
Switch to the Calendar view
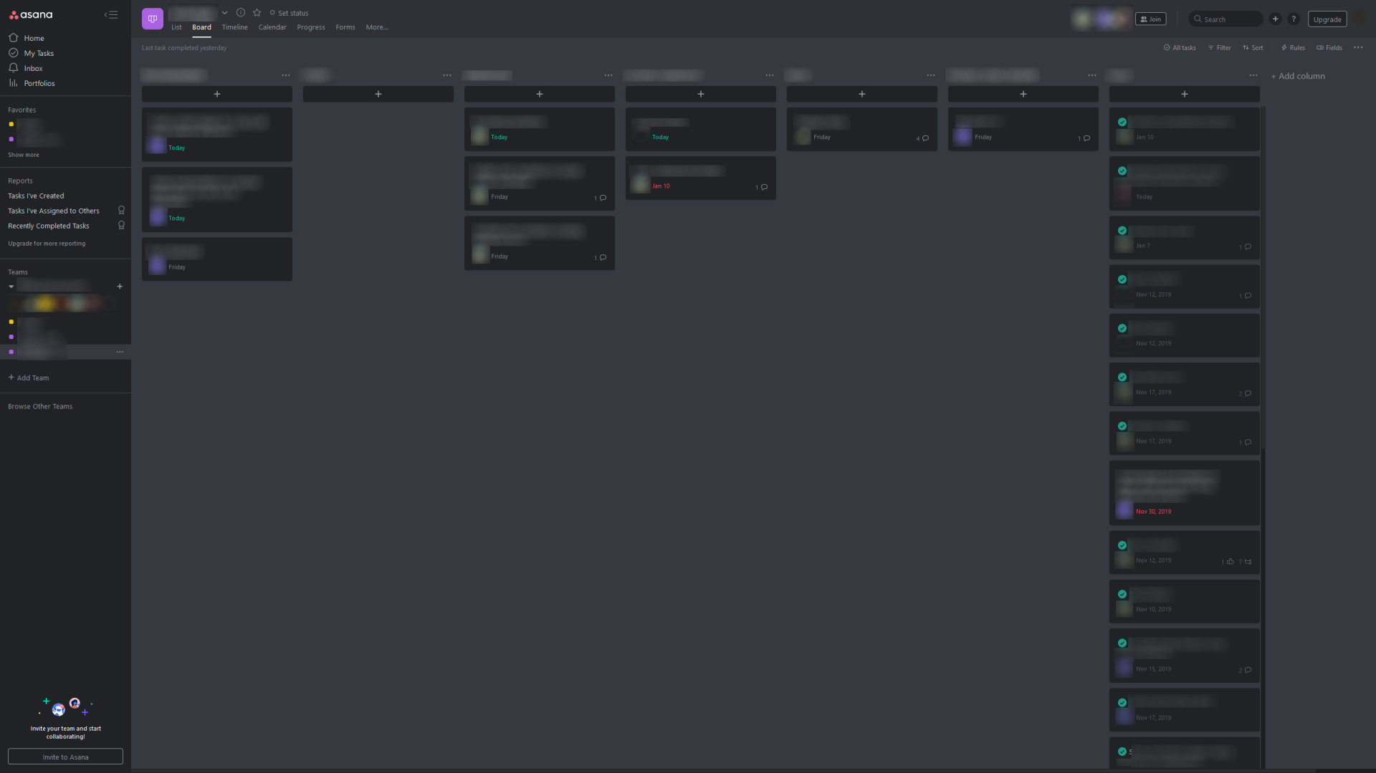[x=272, y=27]
